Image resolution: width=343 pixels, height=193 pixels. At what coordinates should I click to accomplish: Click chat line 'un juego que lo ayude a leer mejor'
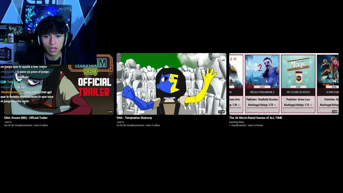tap(24, 67)
